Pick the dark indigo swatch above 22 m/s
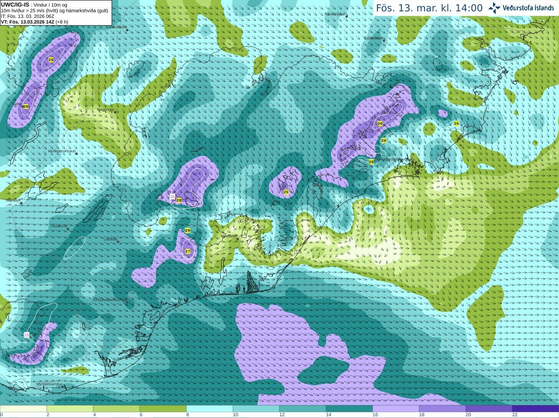559x418 pixels. pos(535,409)
